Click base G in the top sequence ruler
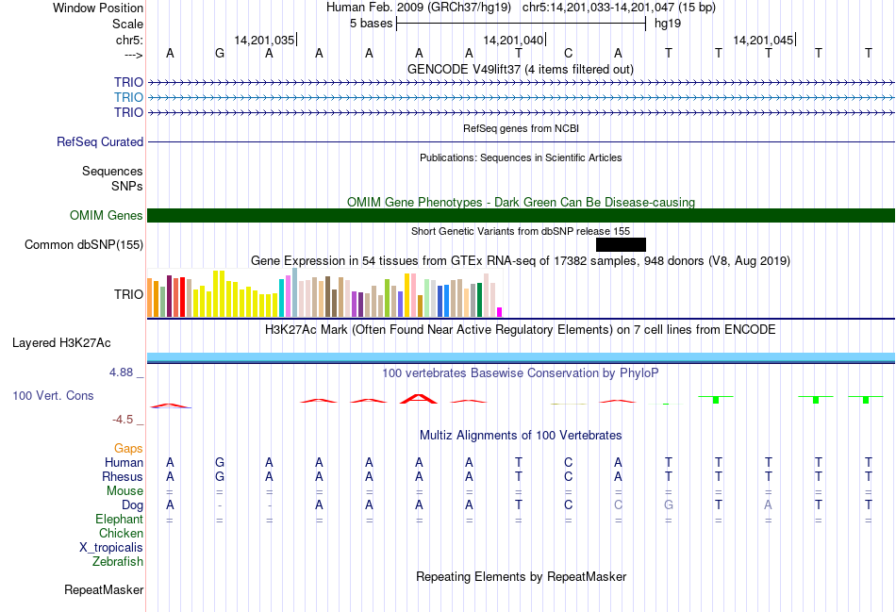Viewport: 896px width, 612px height. pyautogui.click(x=220, y=53)
